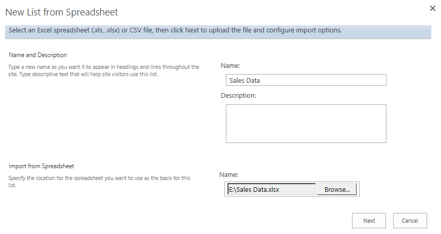
Task: Click 'configure import options' in the banner
Action: click(304, 30)
